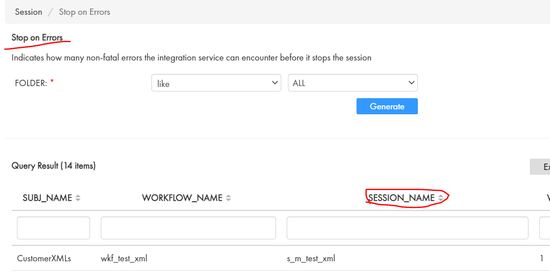Click the SUBJ_NAME column header
550x277 pixels.
click(47, 198)
